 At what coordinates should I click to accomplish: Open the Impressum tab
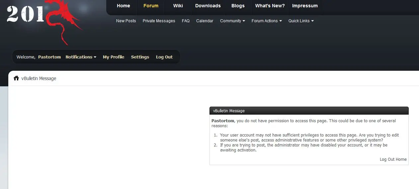tap(305, 6)
